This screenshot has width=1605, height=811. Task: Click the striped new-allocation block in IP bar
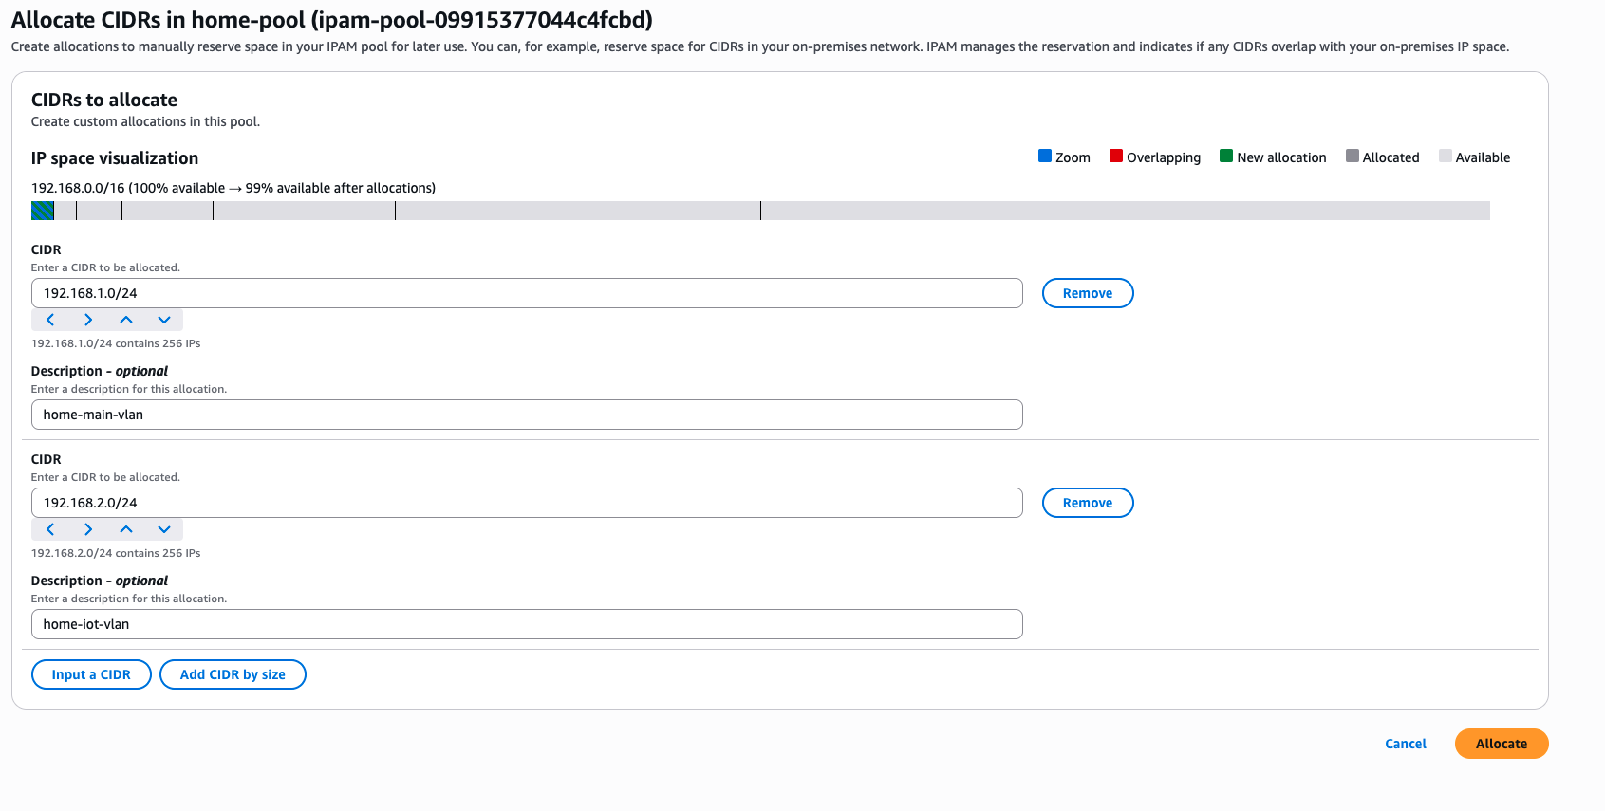tap(43, 211)
